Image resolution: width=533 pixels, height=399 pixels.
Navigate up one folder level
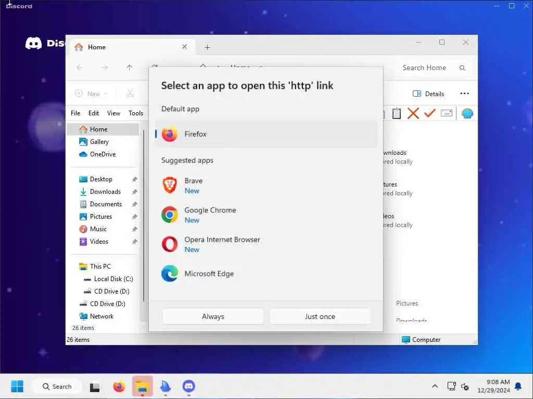(130, 68)
